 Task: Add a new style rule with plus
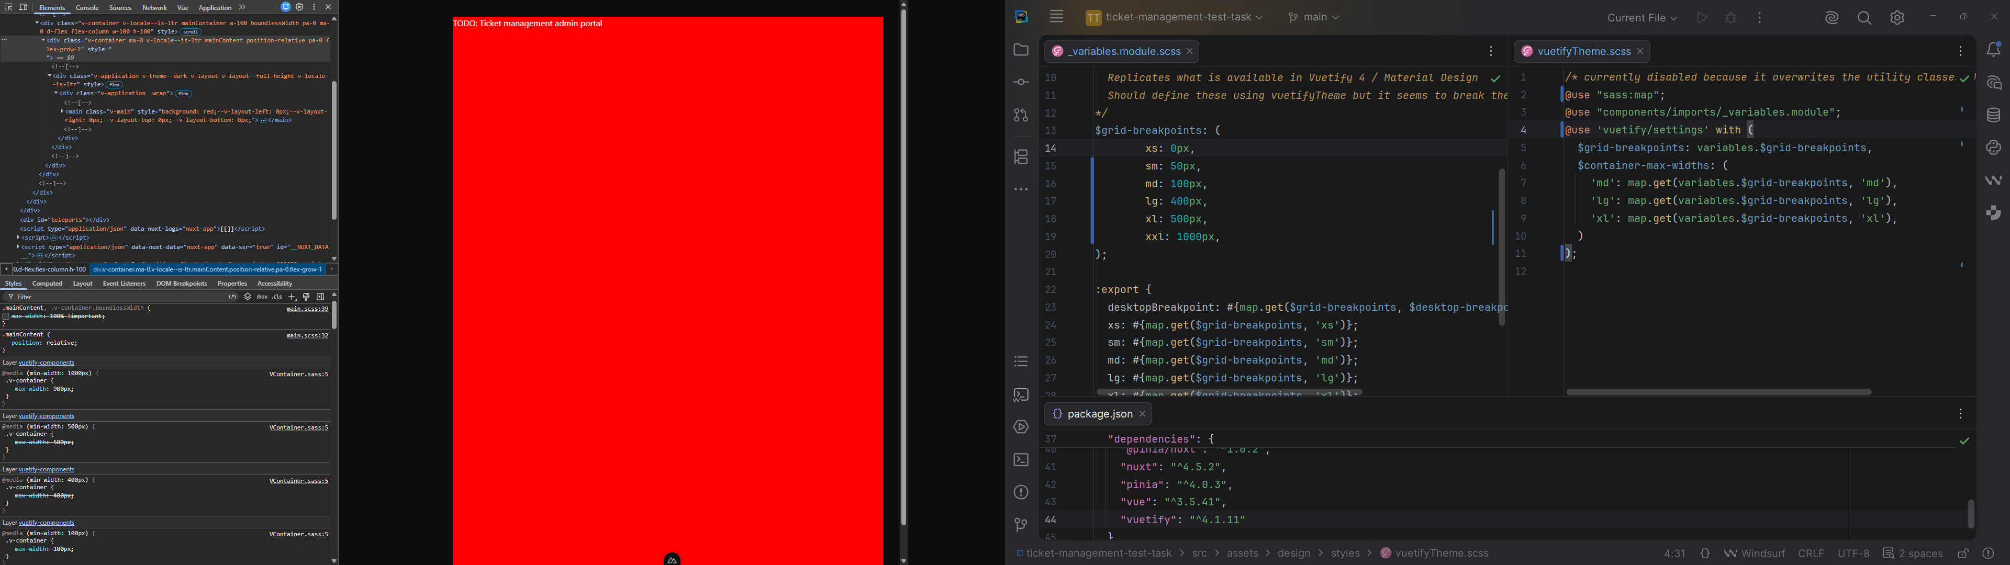pyautogui.click(x=293, y=297)
